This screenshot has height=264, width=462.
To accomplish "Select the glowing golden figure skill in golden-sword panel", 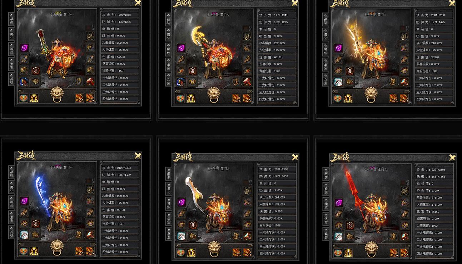I will pos(348,98).
